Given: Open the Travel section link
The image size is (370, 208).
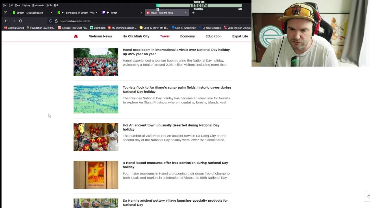Looking at the screenshot, I should coord(165,36).
